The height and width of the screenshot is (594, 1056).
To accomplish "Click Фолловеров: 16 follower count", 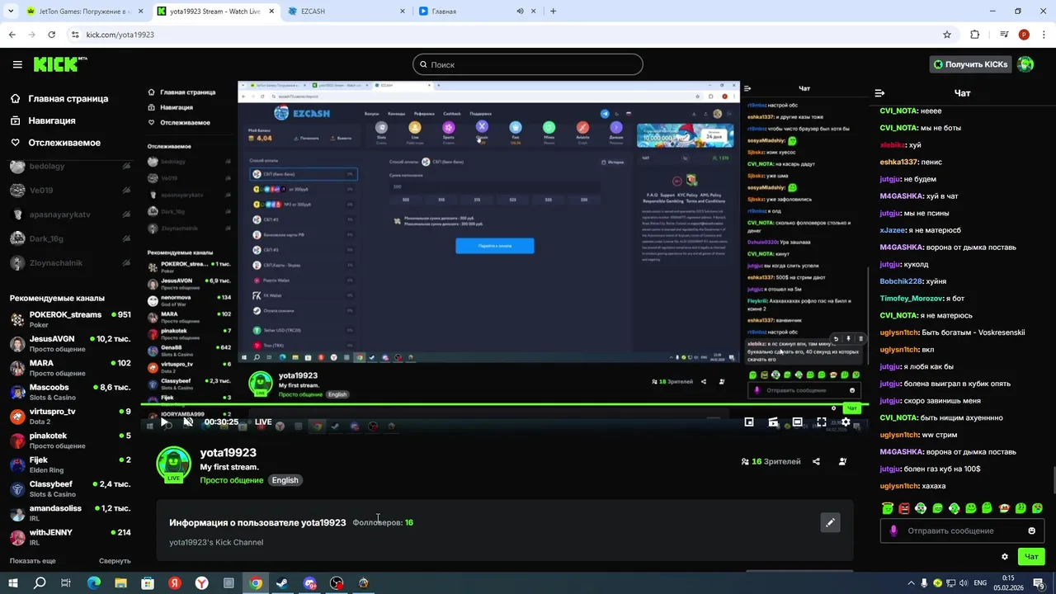I will [383, 522].
